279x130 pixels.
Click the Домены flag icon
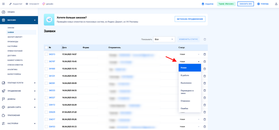pos(3,99)
